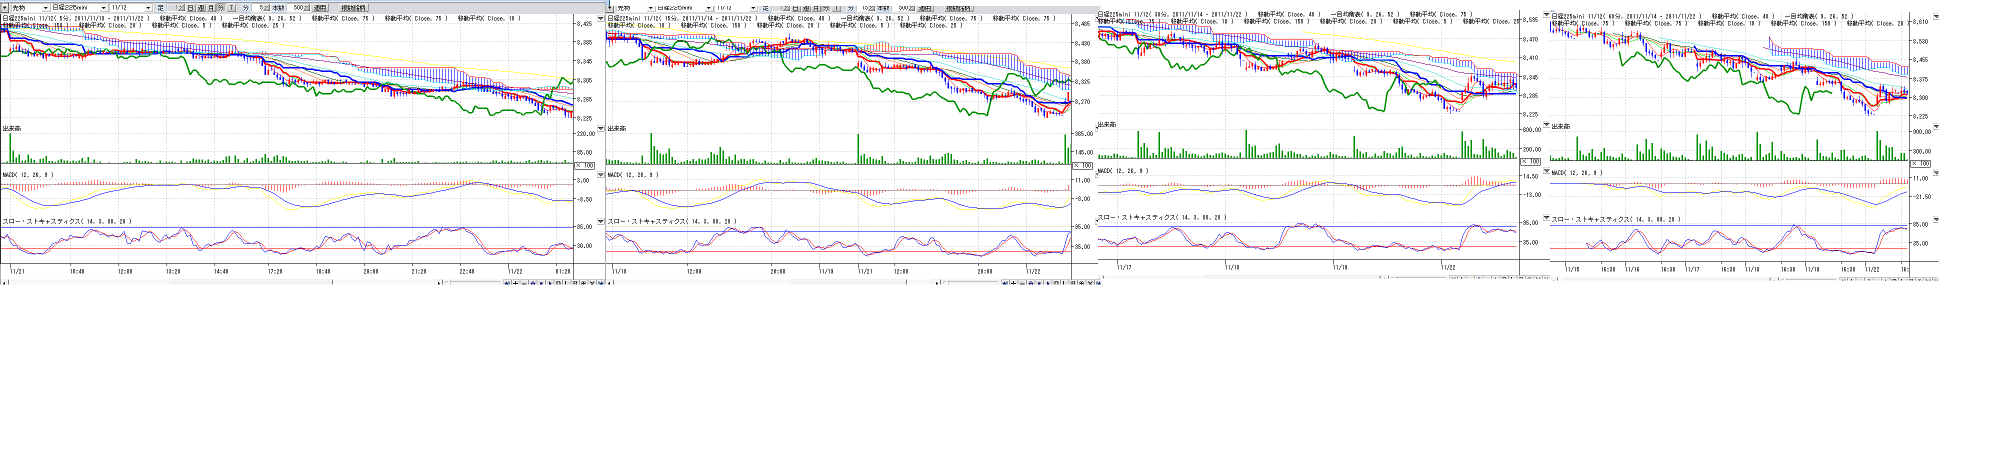Image resolution: width=2002 pixels, height=450 pixels.
Task: Click the 複数銘柄 button in first chart toolbar
Action: [x=353, y=8]
